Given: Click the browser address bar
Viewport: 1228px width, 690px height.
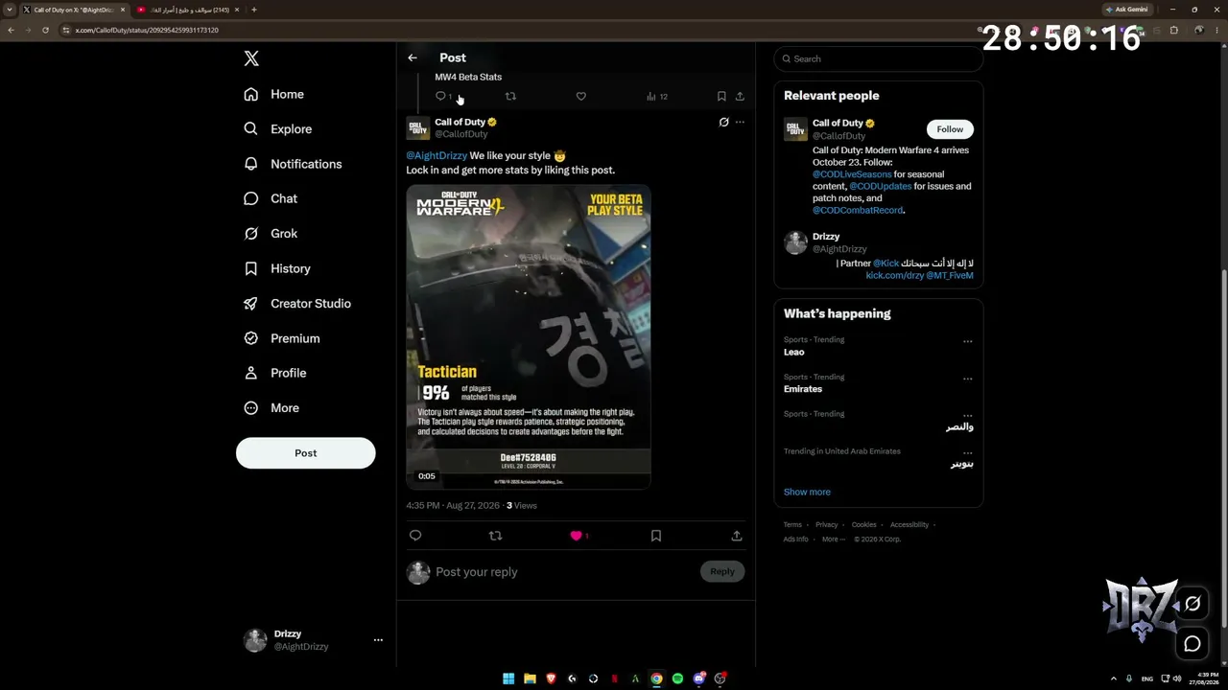Looking at the screenshot, I should coord(518,30).
